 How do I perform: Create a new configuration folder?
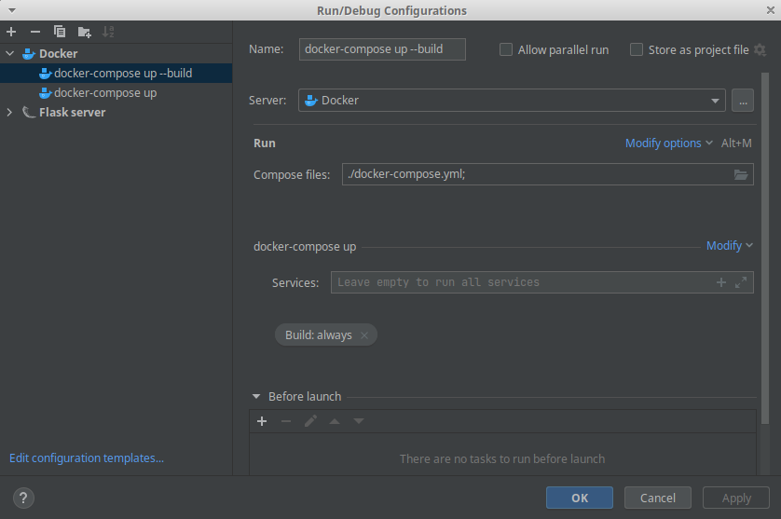click(x=84, y=33)
